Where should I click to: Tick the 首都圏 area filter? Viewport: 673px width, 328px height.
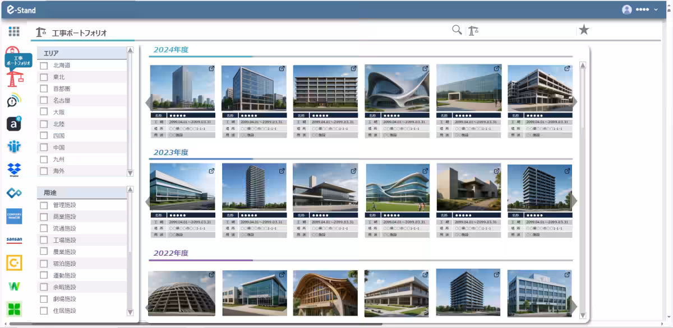(44, 89)
